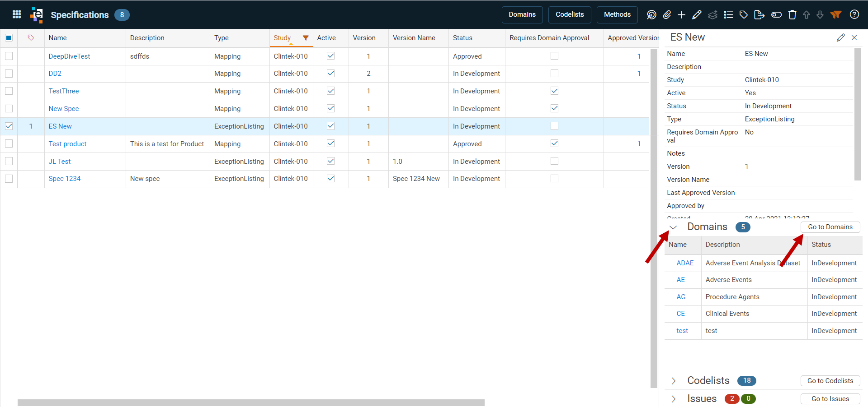Expand the Codelists section

[674, 381]
